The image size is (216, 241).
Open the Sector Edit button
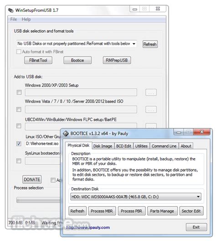coord(191,211)
